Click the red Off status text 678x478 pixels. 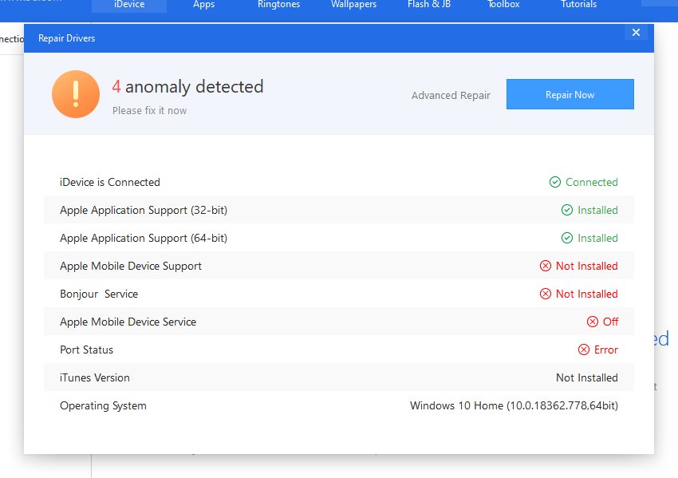tap(610, 322)
